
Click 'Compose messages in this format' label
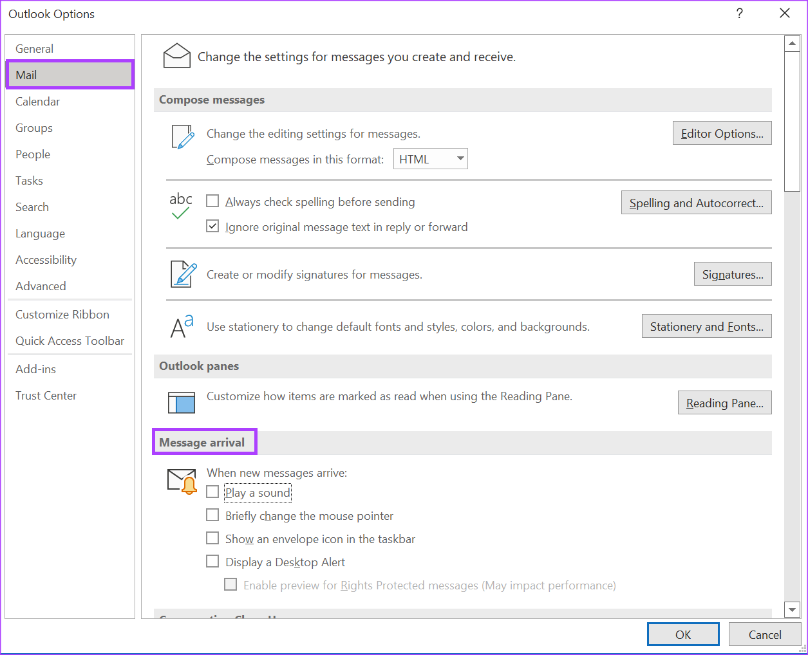click(x=295, y=160)
